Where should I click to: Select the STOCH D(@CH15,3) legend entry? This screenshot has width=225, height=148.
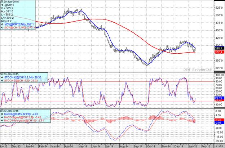(x=21, y=81)
